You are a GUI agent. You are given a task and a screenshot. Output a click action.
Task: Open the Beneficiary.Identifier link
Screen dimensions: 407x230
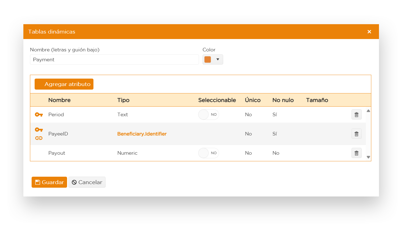[x=142, y=134]
